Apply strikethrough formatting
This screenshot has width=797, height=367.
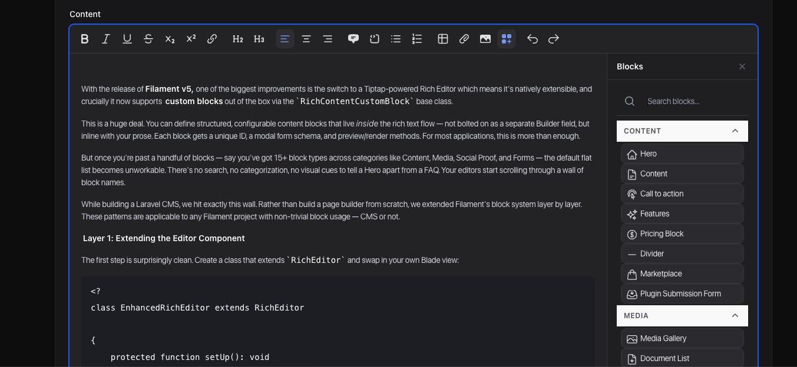(148, 39)
